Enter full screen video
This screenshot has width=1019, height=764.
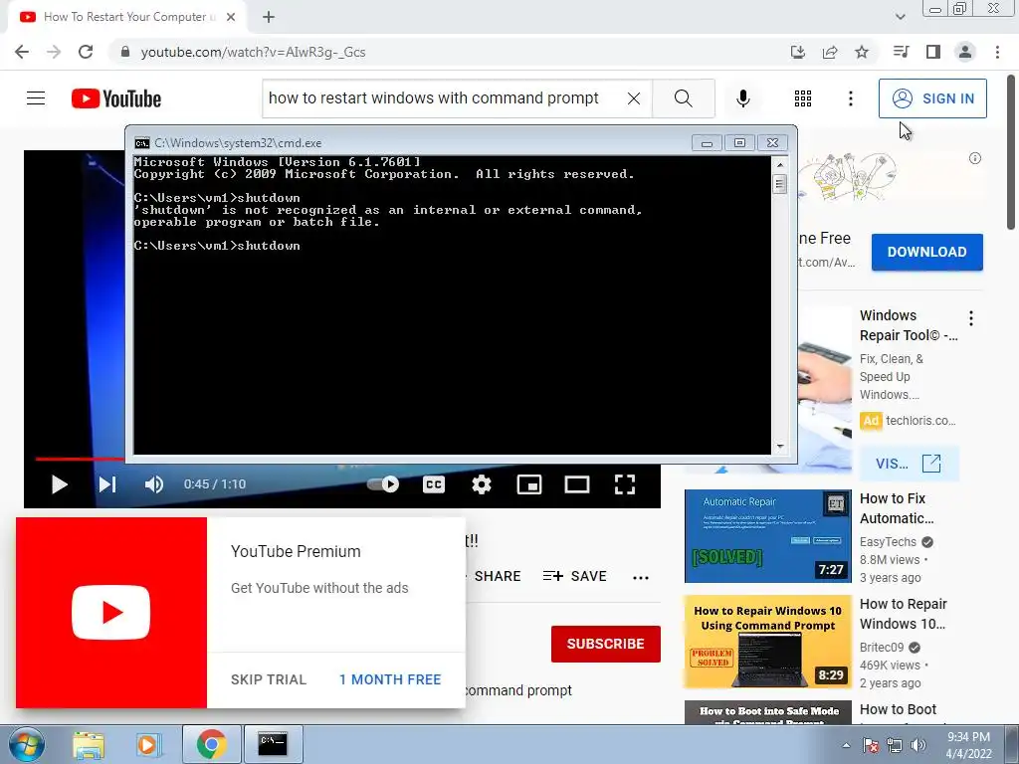625,484
